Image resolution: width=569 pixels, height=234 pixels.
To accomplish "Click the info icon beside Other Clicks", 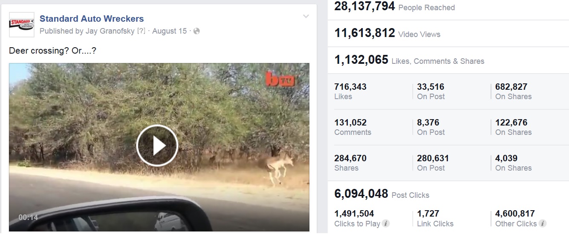I will (x=543, y=223).
